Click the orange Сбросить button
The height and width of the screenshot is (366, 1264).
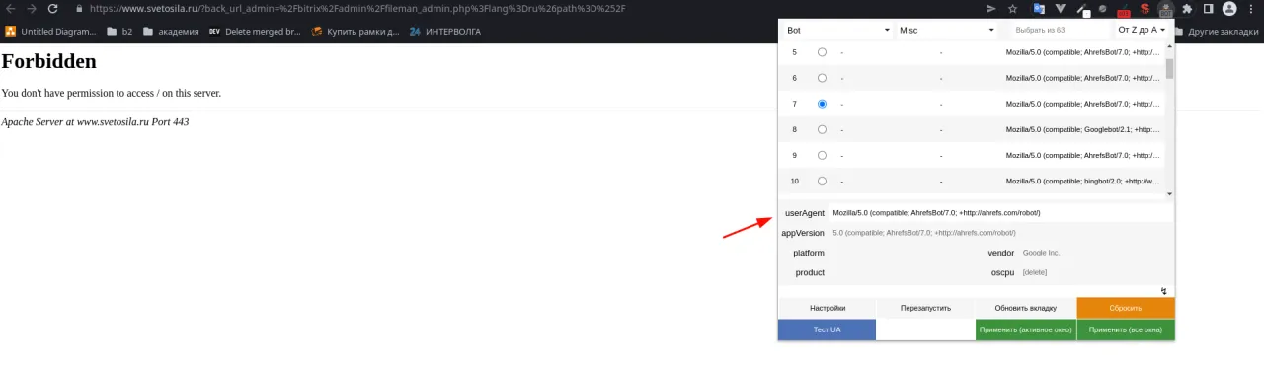1126,308
